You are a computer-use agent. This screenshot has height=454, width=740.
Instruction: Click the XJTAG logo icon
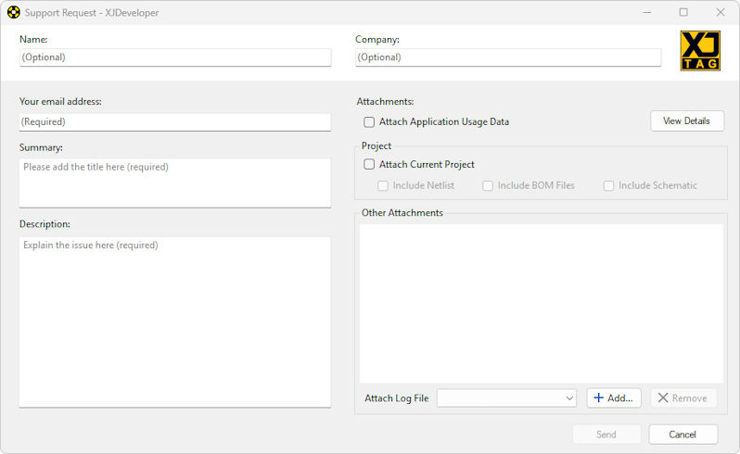tap(699, 51)
